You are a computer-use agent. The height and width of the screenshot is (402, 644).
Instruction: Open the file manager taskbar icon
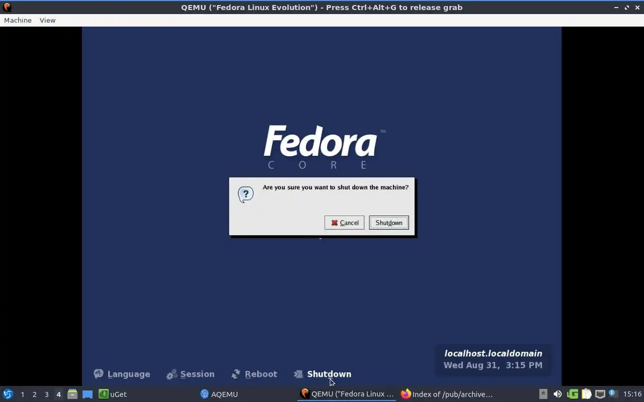click(72, 394)
